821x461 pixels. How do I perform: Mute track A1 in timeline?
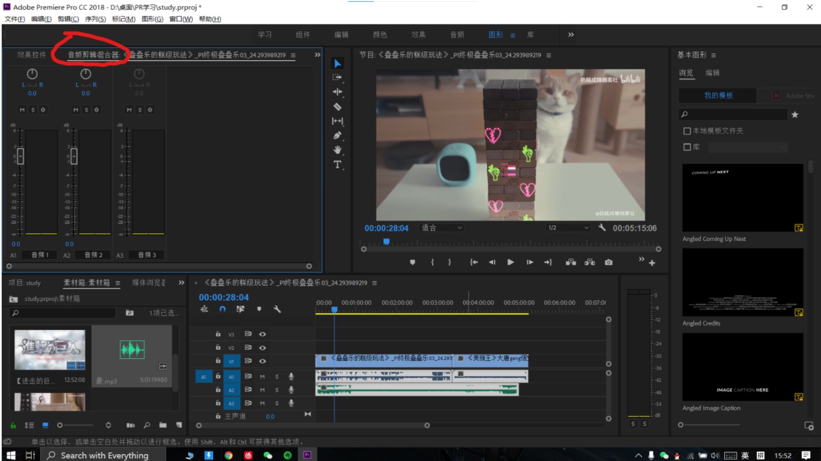coord(262,376)
